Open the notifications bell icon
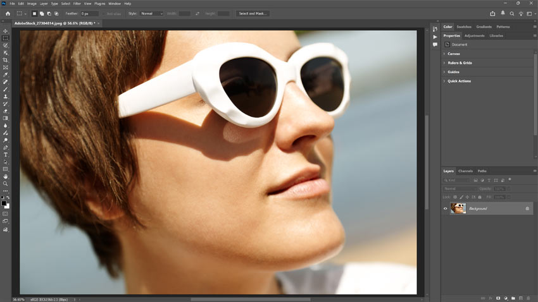The image size is (538, 302). pyautogui.click(x=503, y=13)
